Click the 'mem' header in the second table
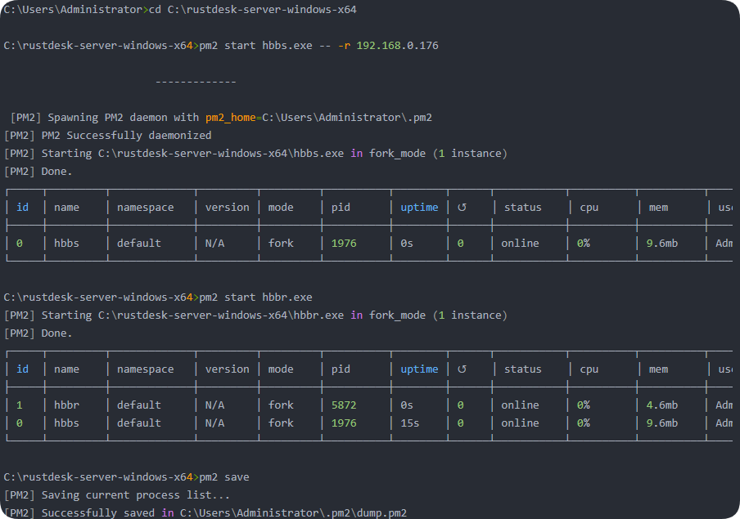Image resolution: width=740 pixels, height=519 pixels. tap(658, 369)
